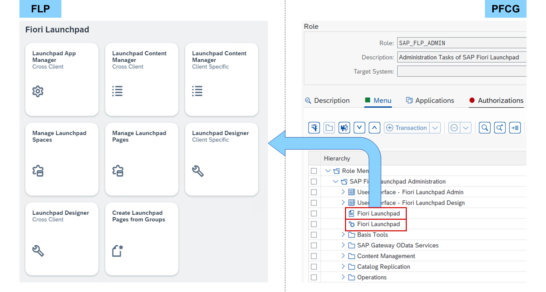Switch to the Applications tab

tap(430, 101)
